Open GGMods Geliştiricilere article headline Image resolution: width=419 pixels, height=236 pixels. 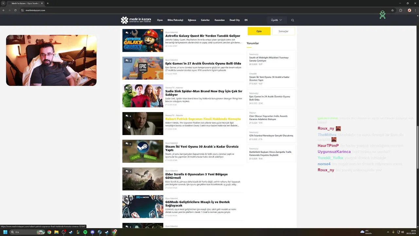197,204
